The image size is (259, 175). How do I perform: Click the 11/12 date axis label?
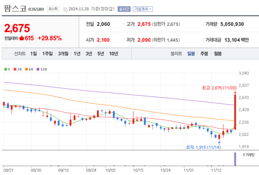[x=216, y=170]
